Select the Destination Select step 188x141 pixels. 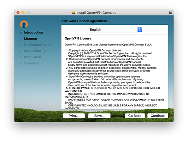pos(38,45)
